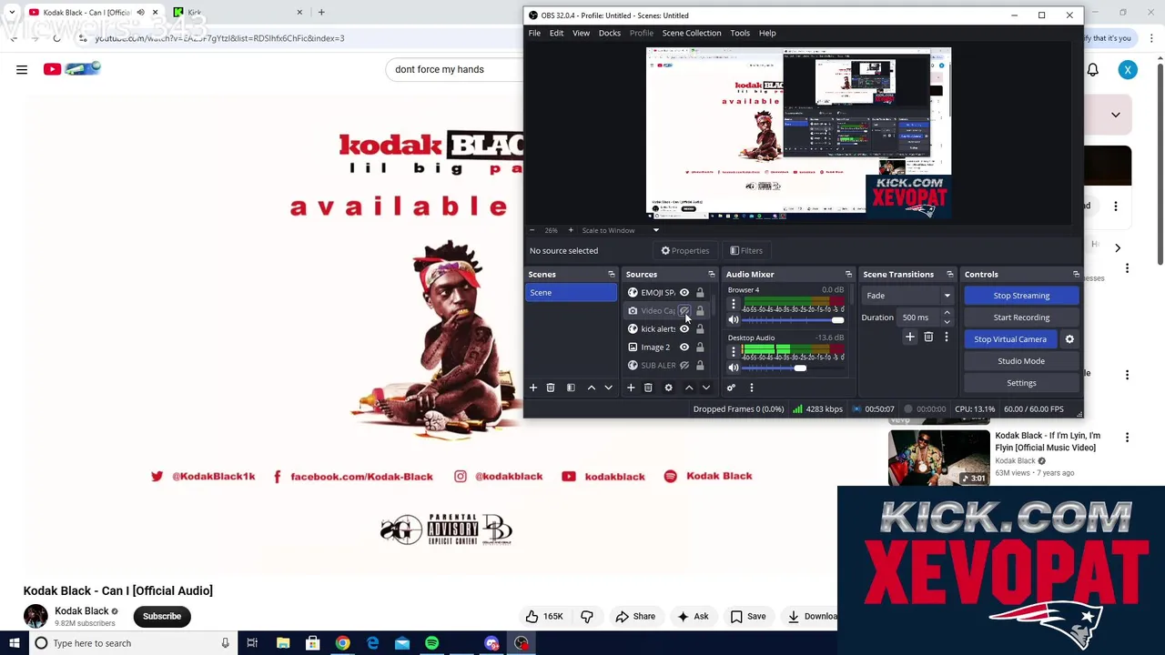
Task: Open the Fade transition dropdown
Action: click(x=908, y=296)
